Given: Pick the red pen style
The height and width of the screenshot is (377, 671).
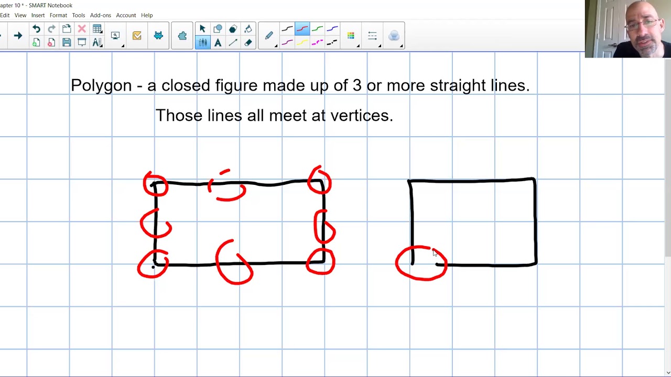Looking at the screenshot, I should [x=302, y=29].
